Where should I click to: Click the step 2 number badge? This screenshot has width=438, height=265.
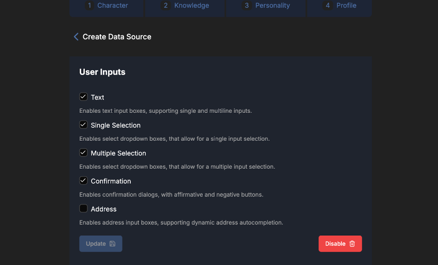[165, 5]
